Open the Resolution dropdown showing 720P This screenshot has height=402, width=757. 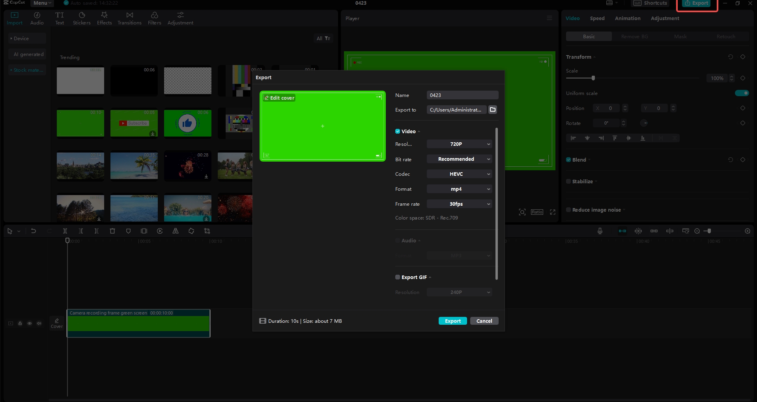[x=459, y=144]
